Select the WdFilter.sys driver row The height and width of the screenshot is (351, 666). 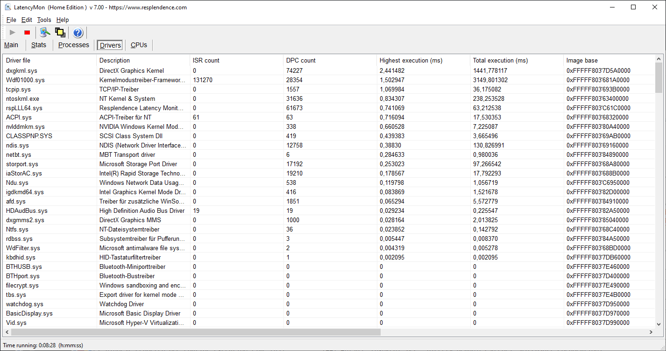click(329, 248)
